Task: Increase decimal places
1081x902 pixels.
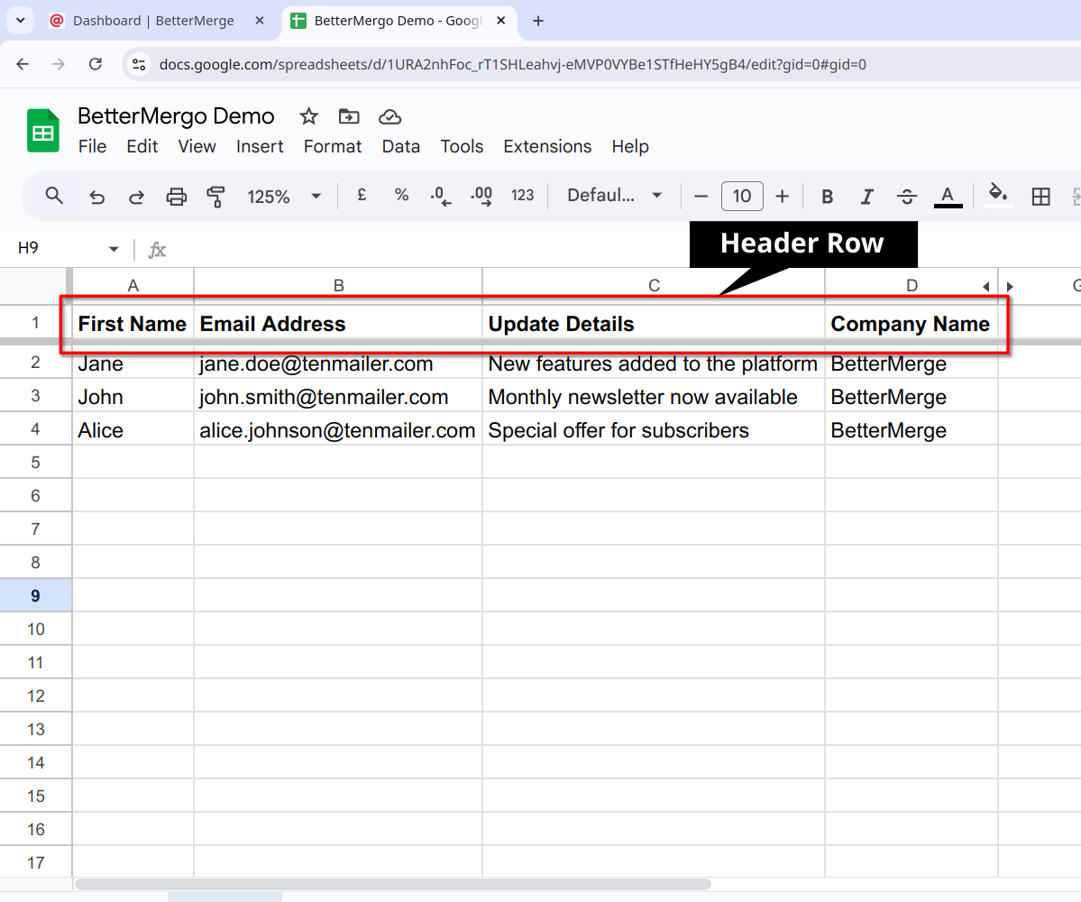Action: coord(481,197)
